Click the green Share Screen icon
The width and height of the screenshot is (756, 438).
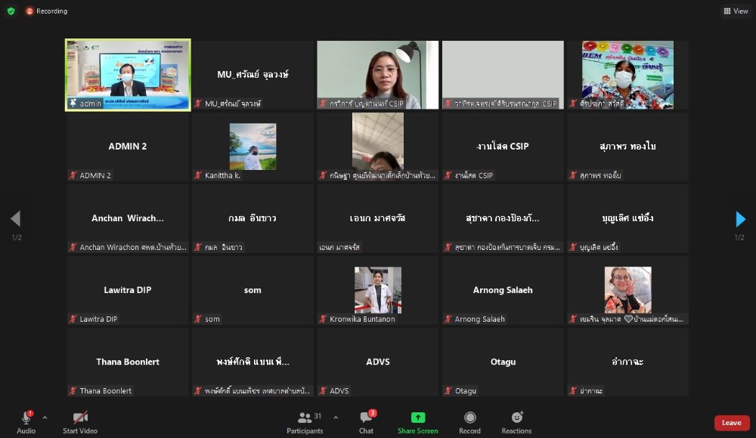click(x=417, y=418)
